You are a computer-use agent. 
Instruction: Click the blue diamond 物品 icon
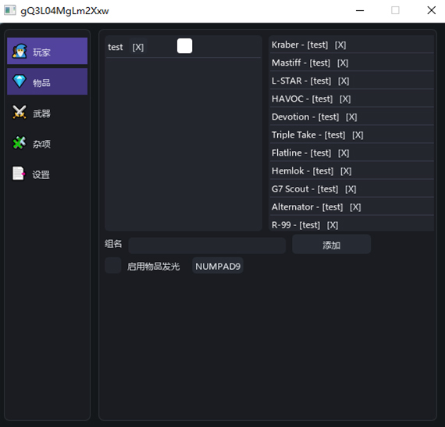pos(20,81)
